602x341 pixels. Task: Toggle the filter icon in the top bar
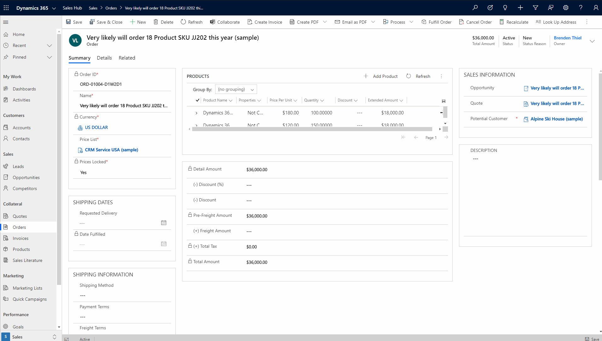click(535, 8)
